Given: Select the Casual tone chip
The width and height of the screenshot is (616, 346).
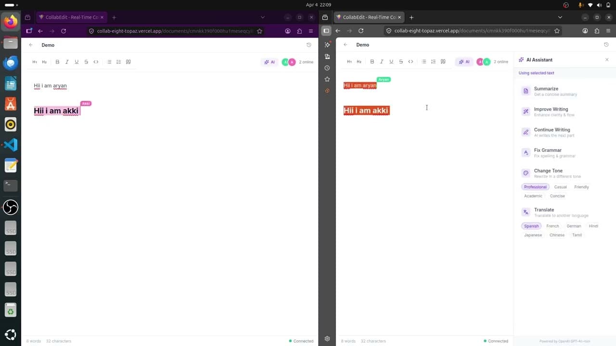Looking at the screenshot, I should click(x=560, y=187).
